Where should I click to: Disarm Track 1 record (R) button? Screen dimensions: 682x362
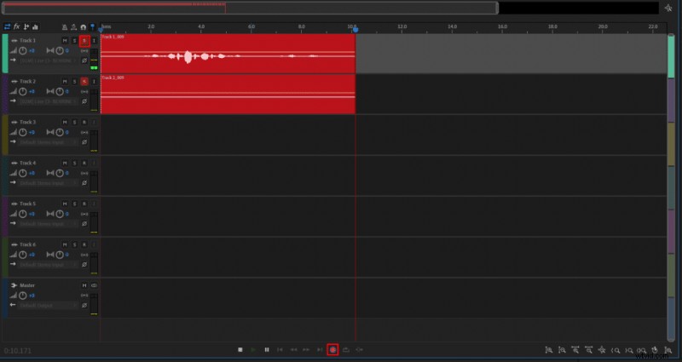tap(84, 41)
